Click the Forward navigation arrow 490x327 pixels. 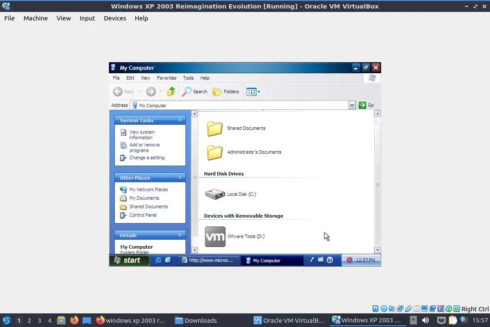(151, 92)
